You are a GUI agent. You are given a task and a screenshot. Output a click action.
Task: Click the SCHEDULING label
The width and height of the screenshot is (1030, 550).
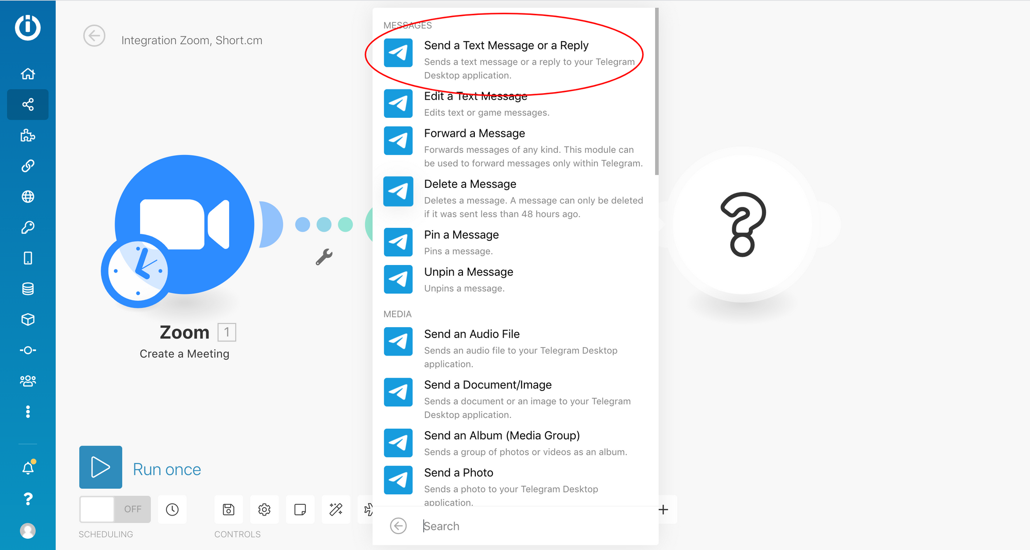tap(106, 534)
